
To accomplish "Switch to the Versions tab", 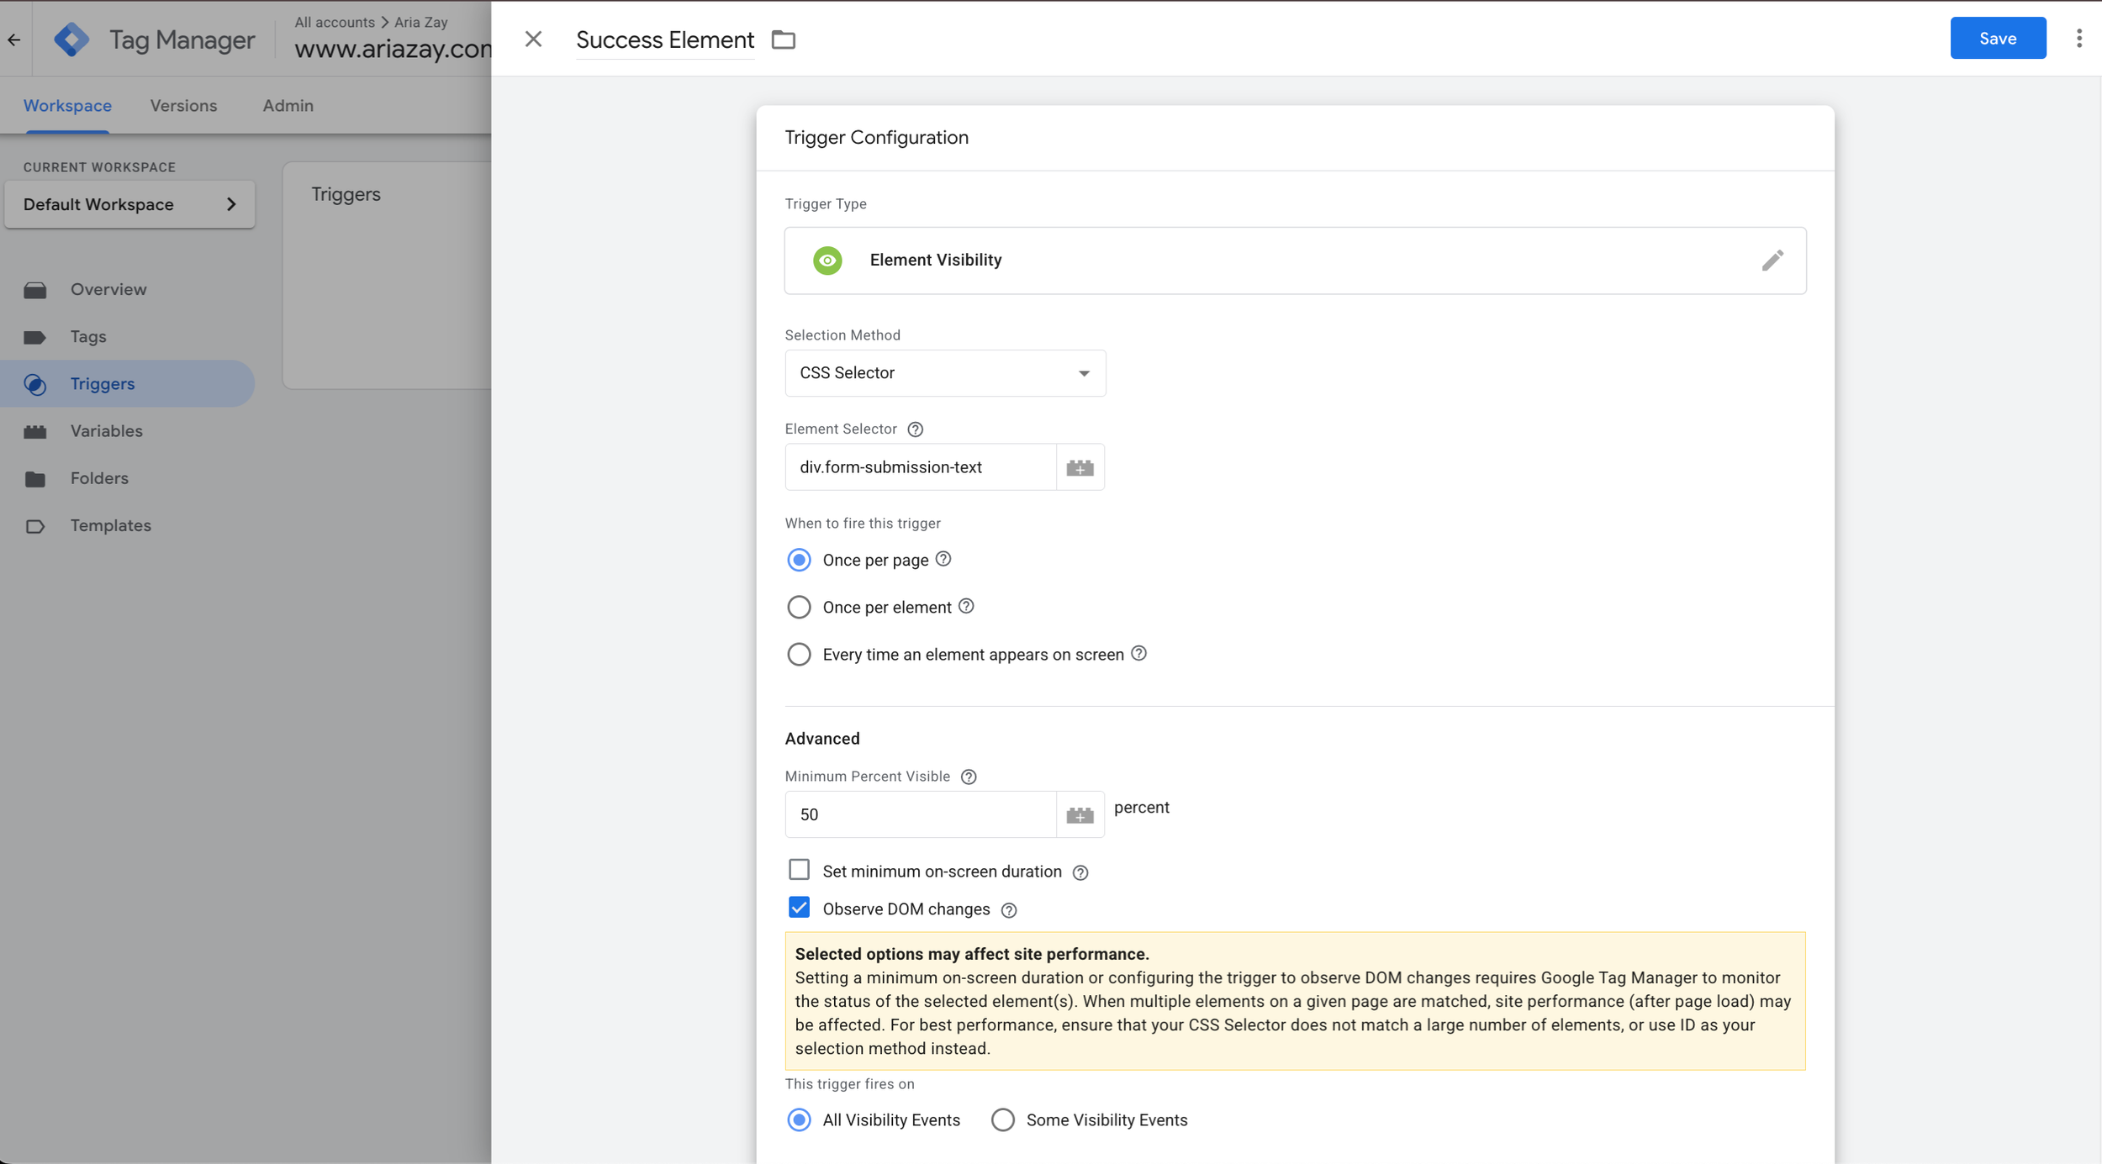I will [183, 106].
